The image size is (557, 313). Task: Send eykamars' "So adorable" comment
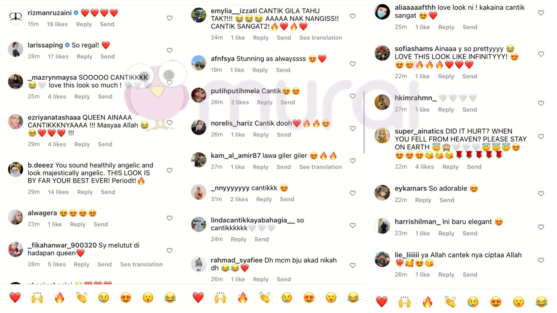click(x=447, y=200)
